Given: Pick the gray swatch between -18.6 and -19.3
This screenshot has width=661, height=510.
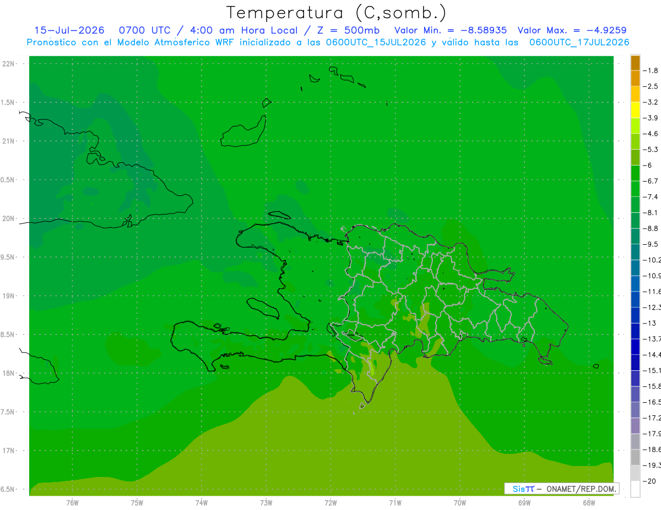Looking at the screenshot, I should 635,457.
